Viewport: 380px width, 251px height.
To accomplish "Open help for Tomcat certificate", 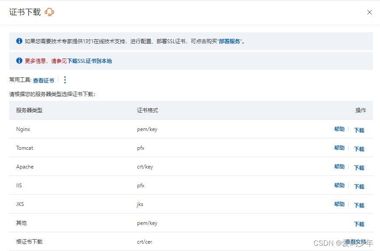I will (x=339, y=148).
